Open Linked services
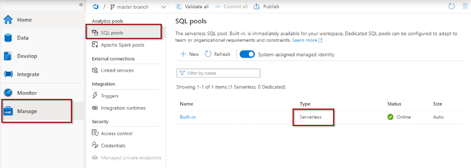Viewport: 471px width, 168px height. click(x=117, y=70)
